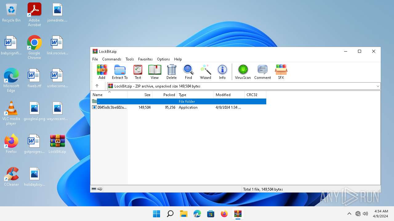Click WinRAR icon in taskbar
394x221 pixels.
pos(238,214)
